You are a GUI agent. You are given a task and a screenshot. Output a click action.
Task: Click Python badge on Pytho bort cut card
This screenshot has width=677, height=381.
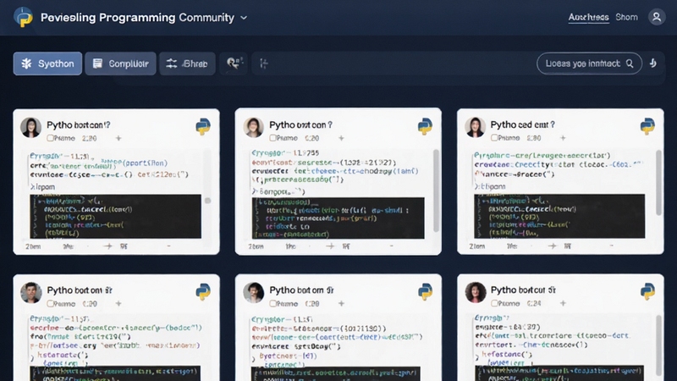pos(647,291)
